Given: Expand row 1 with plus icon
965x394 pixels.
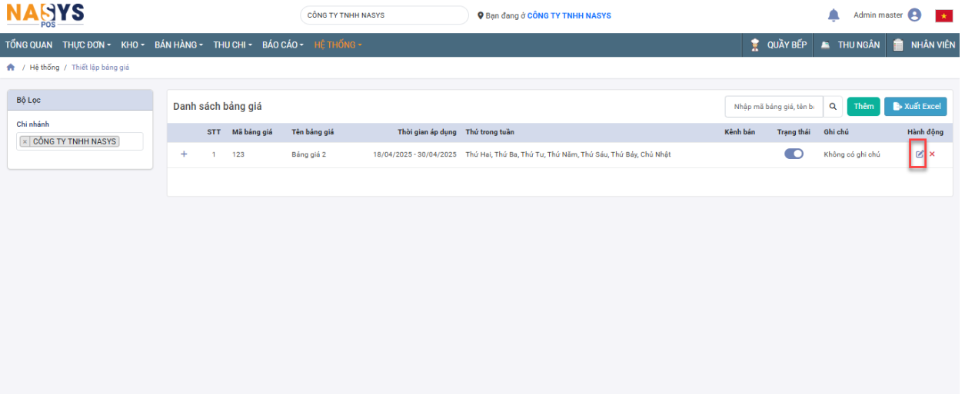Looking at the screenshot, I should (184, 154).
